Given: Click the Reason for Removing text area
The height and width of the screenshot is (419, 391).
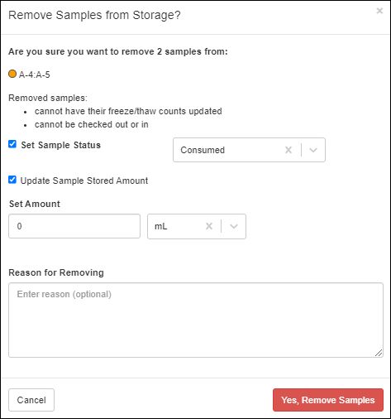Looking at the screenshot, I should 196,320.
